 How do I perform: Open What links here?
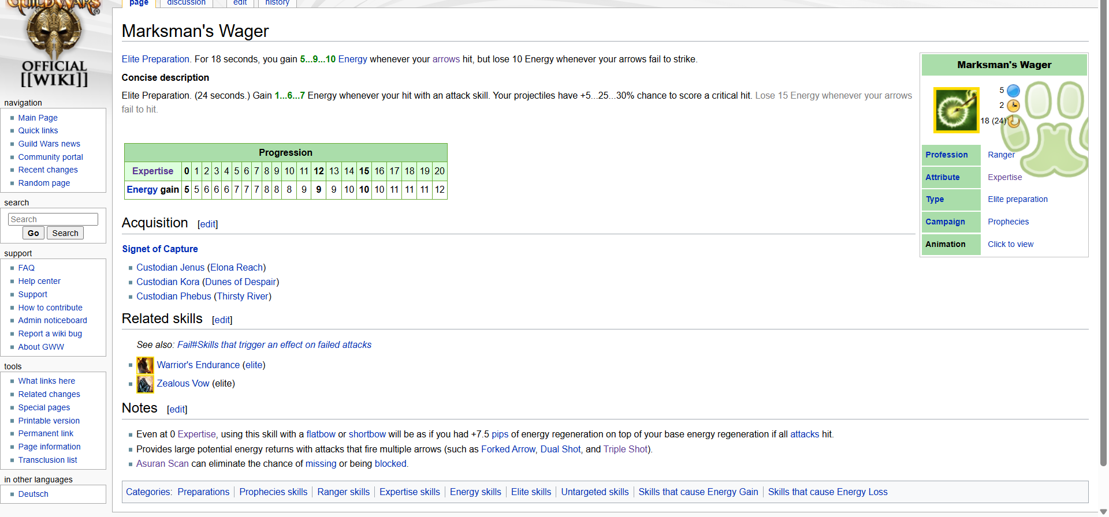(x=46, y=381)
